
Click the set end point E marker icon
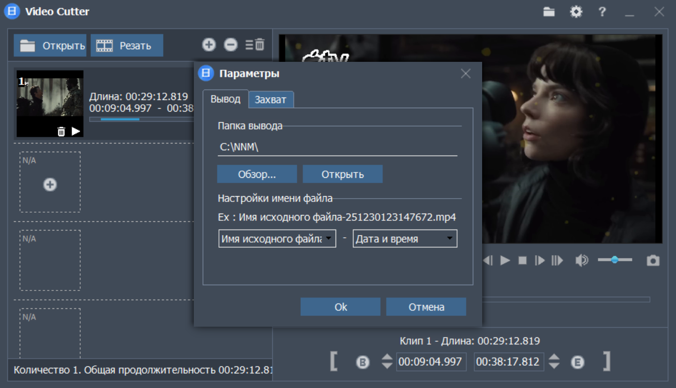pos(577,362)
